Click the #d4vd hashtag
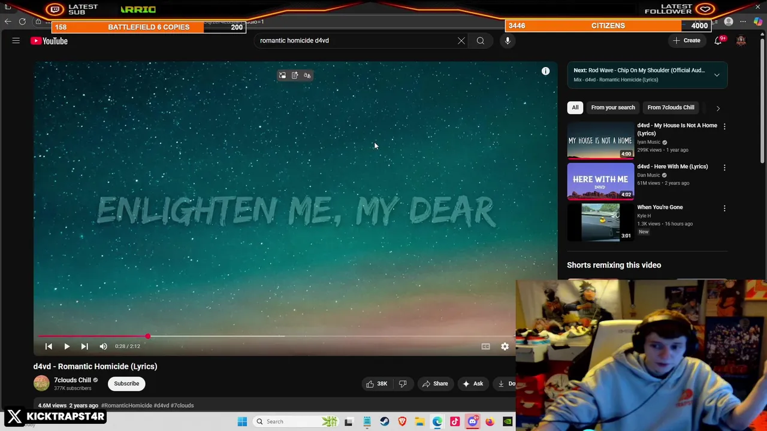 click(x=161, y=405)
